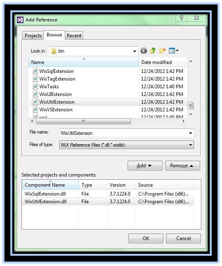Click the Visual Studio icon in title bar

[x=20, y=20]
